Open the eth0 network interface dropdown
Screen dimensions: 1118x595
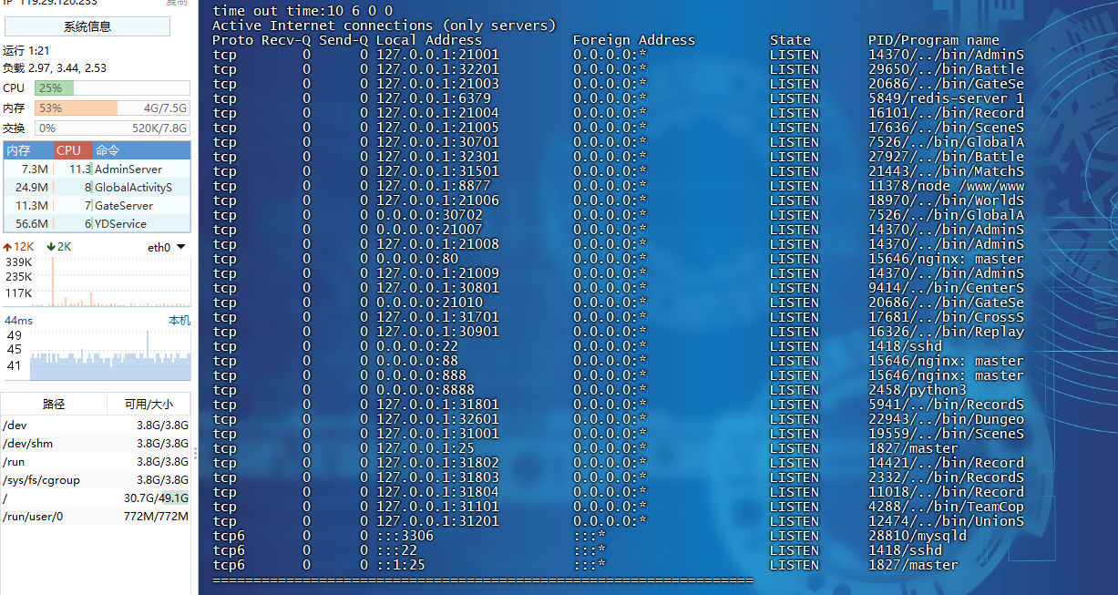tap(167, 247)
